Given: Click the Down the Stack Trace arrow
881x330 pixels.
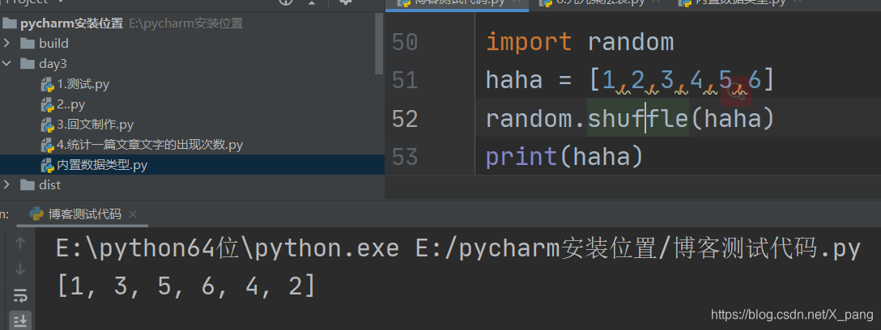Looking at the screenshot, I should [20, 270].
